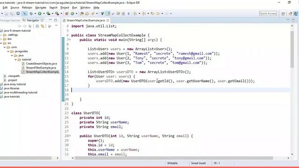Go to Next Annotation icon
The height and width of the screenshot is (168, 299).
point(135,14)
